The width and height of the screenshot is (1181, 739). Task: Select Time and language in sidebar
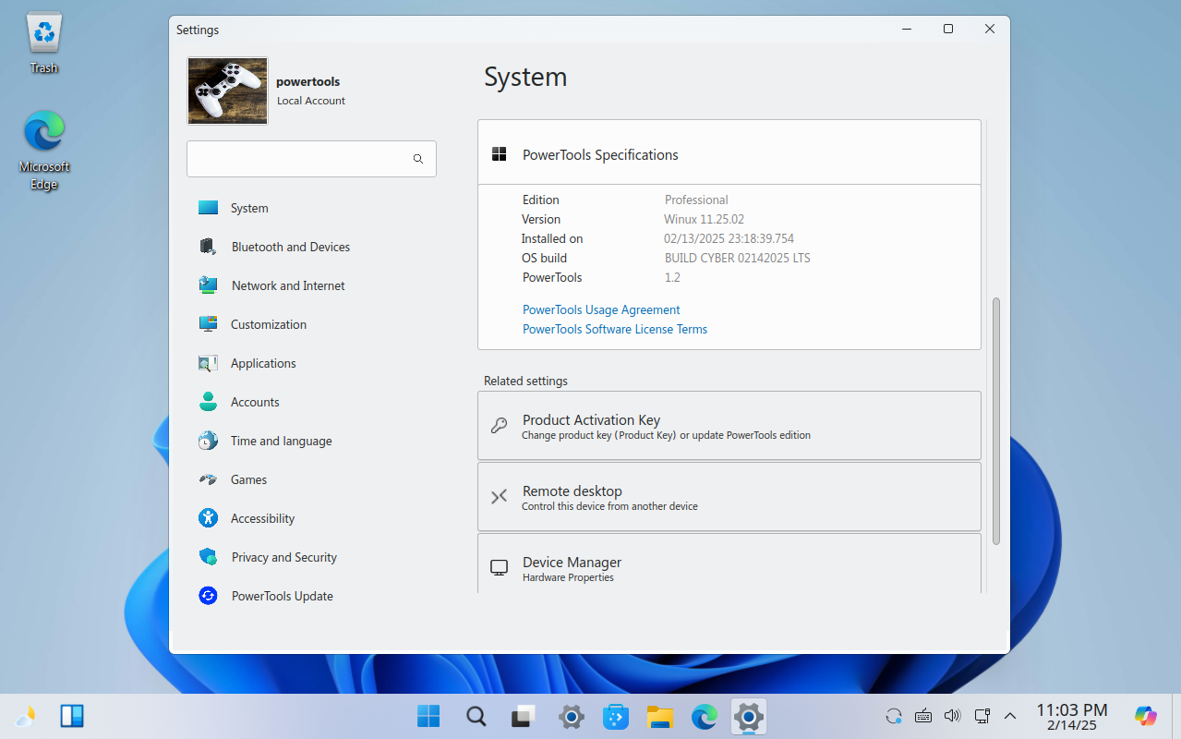(x=311, y=441)
